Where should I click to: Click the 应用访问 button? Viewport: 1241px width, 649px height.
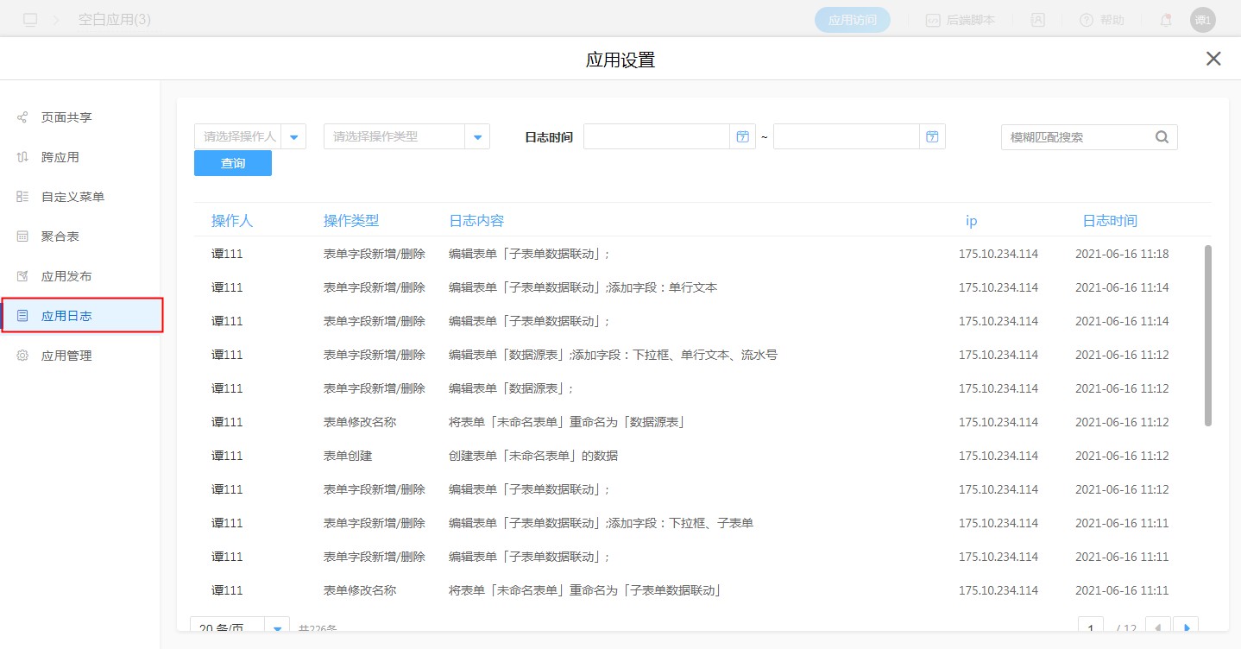852,20
